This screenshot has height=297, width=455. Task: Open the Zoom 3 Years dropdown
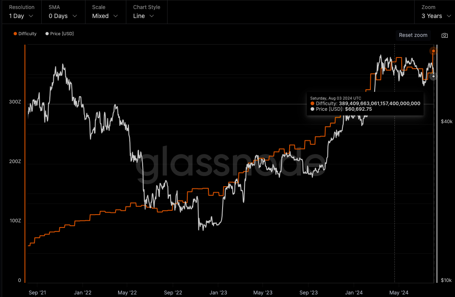436,12
